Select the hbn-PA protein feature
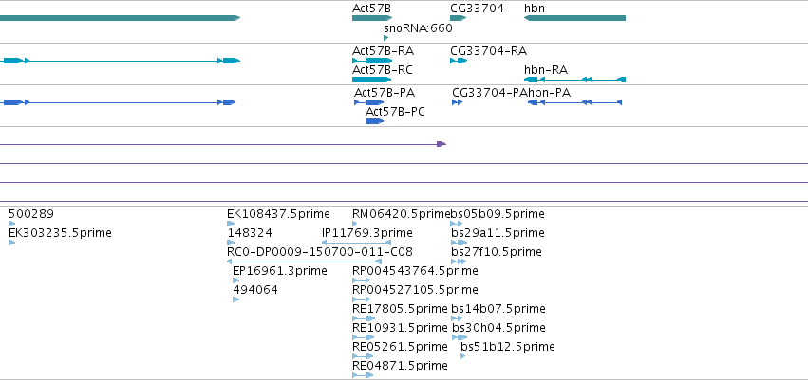Image resolution: width=808 pixels, height=380 pixels. (575, 102)
